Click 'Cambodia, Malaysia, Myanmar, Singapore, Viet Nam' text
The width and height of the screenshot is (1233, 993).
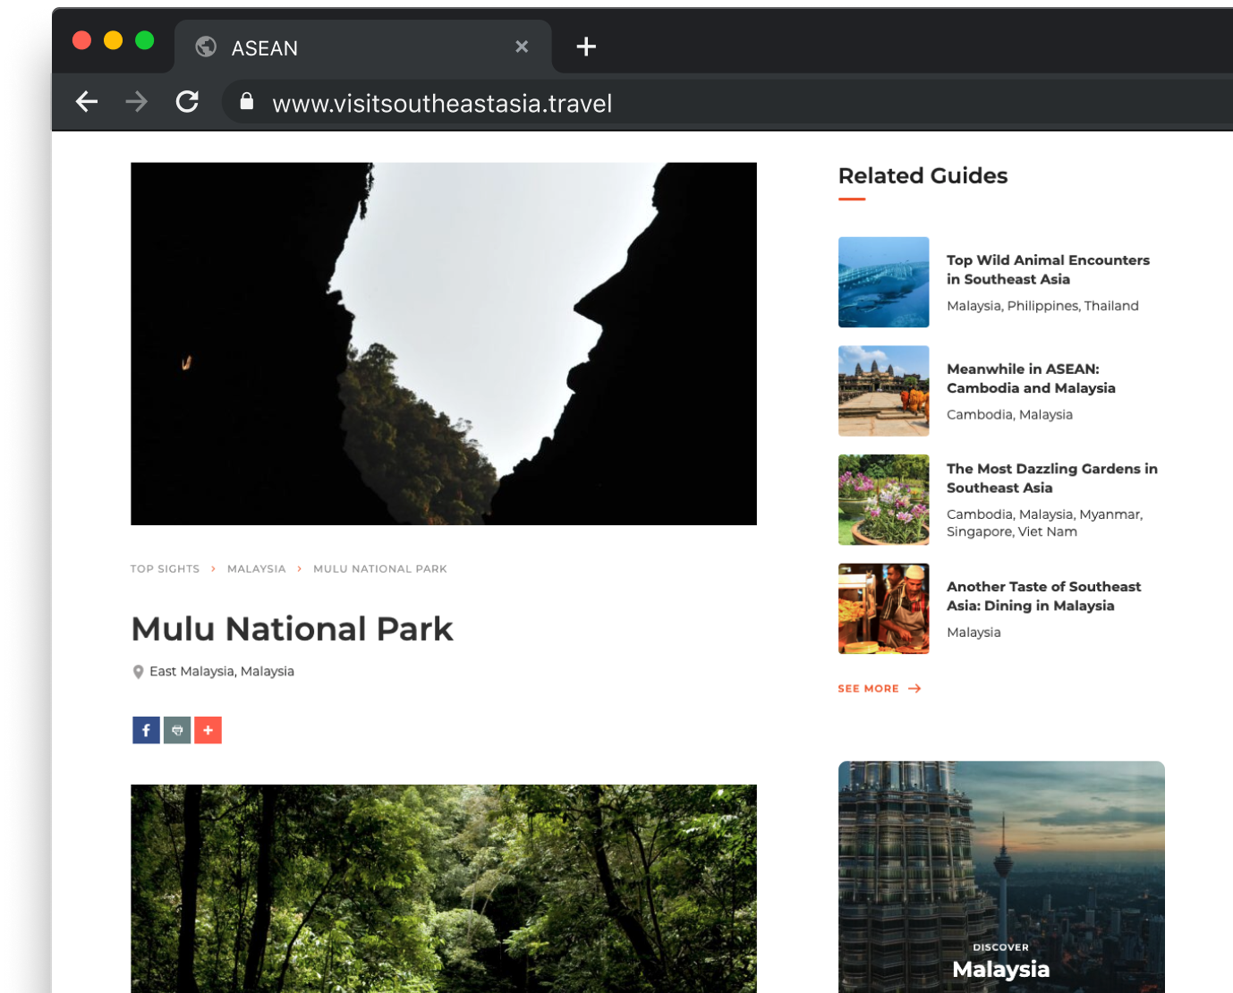1044,523
